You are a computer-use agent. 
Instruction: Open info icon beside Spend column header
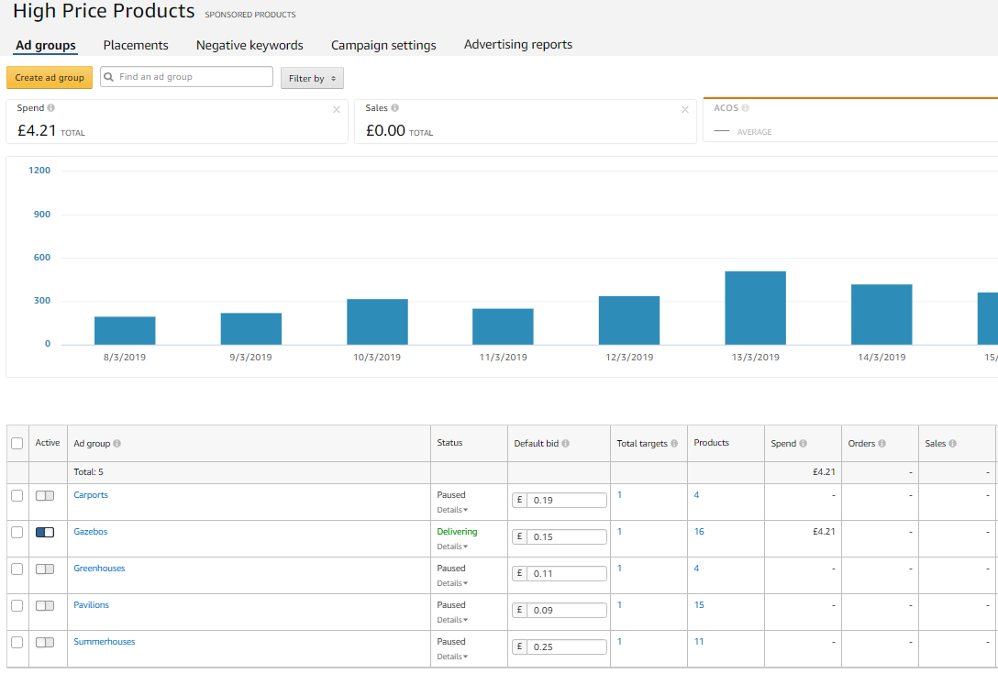pos(804,444)
